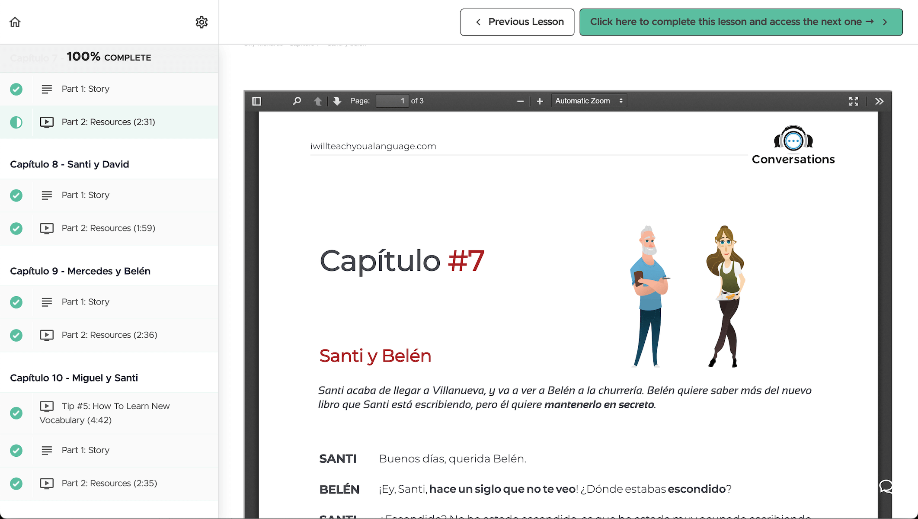918x519 pixels.
Task: Toggle the PDF sidebar panel
Action: point(257,100)
